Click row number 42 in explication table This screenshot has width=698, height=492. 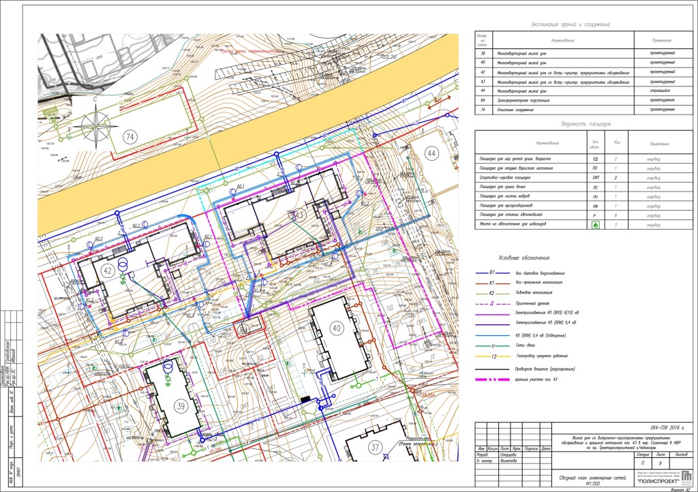click(x=483, y=72)
